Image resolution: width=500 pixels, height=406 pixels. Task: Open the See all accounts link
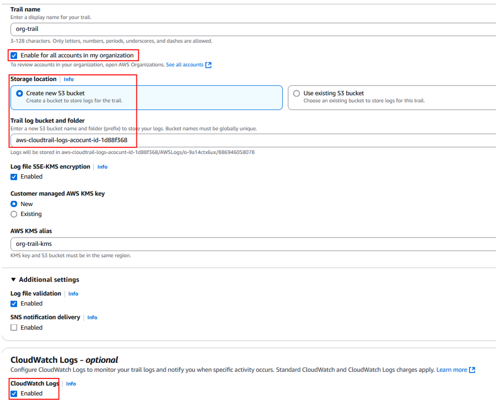pyautogui.click(x=185, y=65)
